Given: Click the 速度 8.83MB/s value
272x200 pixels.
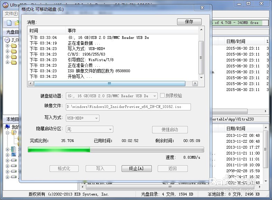Looking at the screenshot, I should [192, 157].
